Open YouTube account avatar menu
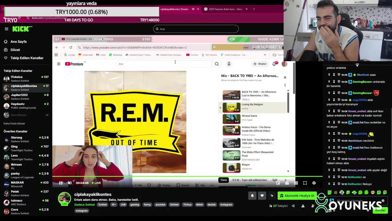Image resolution: width=392 pixels, height=221 pixels. (285, 64)
